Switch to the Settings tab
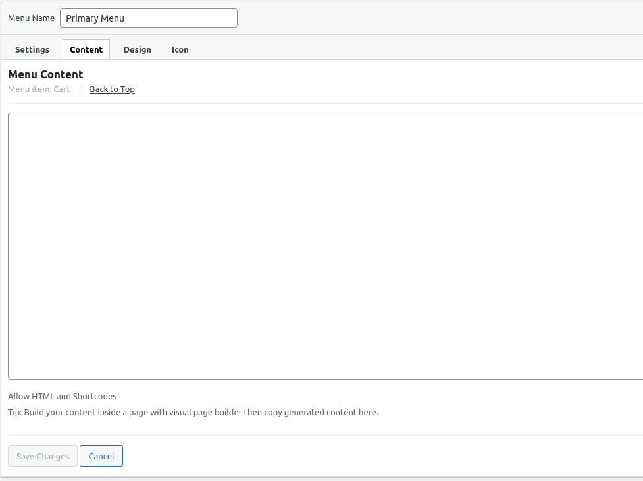 click(32, 49)
